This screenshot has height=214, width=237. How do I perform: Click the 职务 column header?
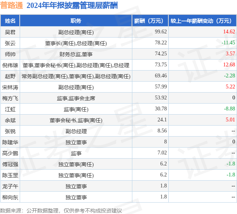click(76, 21)
